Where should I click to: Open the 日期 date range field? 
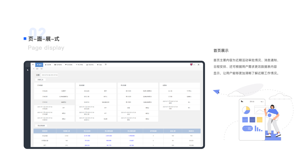point(50,75)
